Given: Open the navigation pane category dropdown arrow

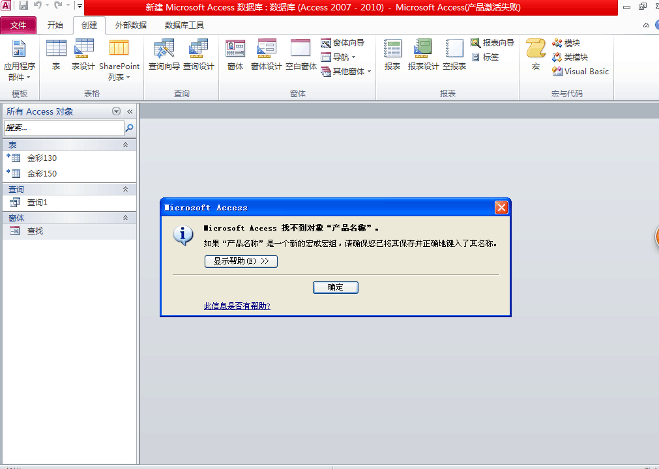Looking at the screenshot, I should [x=117, y=111].
